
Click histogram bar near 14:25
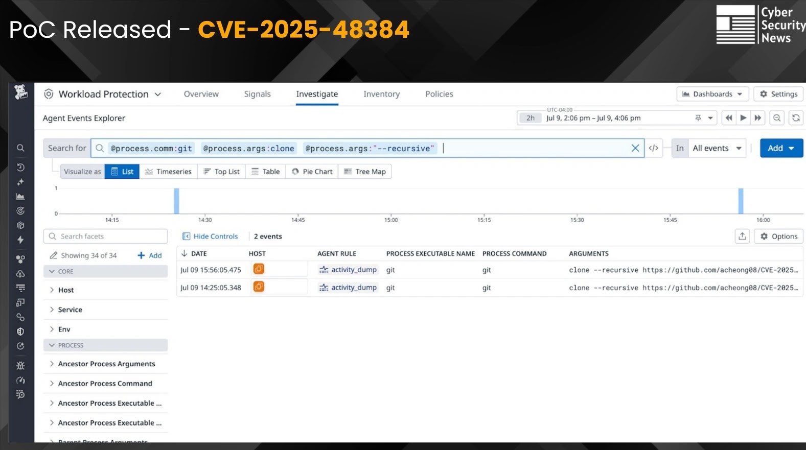[x=176, y=201]
